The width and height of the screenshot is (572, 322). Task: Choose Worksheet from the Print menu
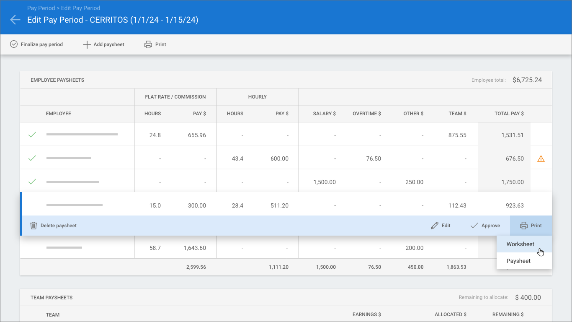tap(524, 244)
